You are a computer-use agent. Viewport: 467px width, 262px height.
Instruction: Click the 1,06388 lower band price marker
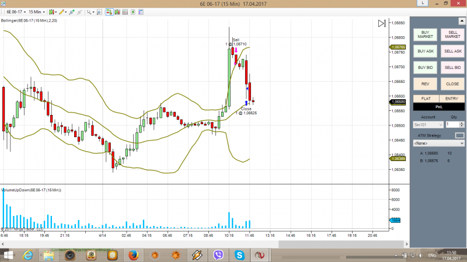click(x=398, y=159)
